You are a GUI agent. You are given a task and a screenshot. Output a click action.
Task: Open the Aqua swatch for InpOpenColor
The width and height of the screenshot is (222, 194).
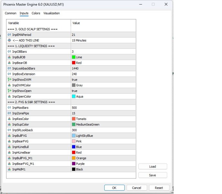click(74, 96)
